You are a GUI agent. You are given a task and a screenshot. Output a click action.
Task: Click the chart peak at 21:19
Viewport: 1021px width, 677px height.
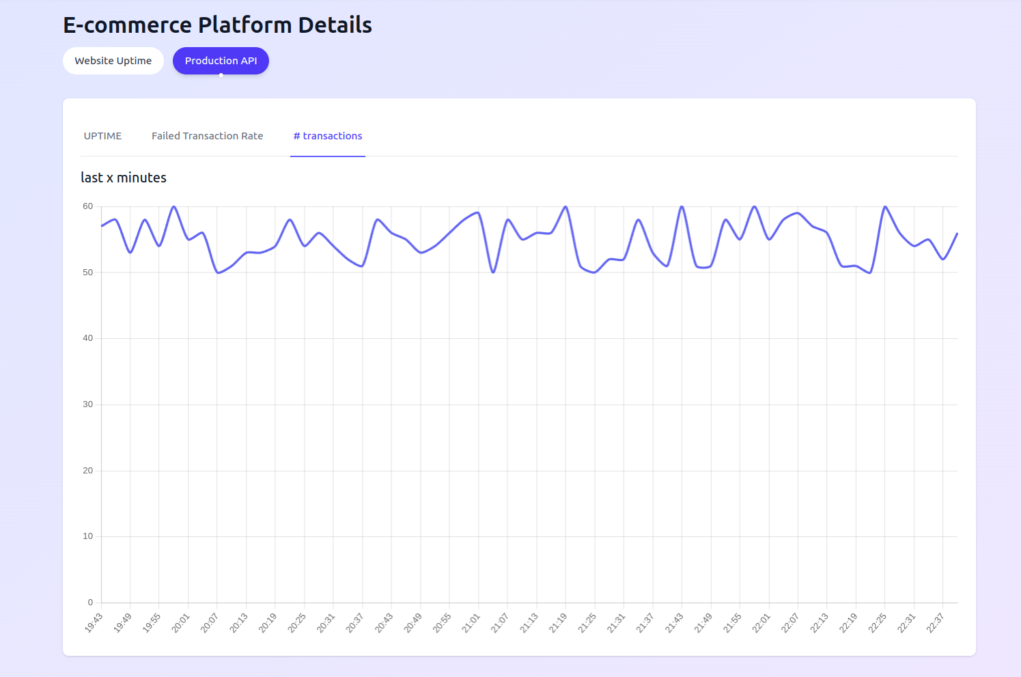point(565,206)
